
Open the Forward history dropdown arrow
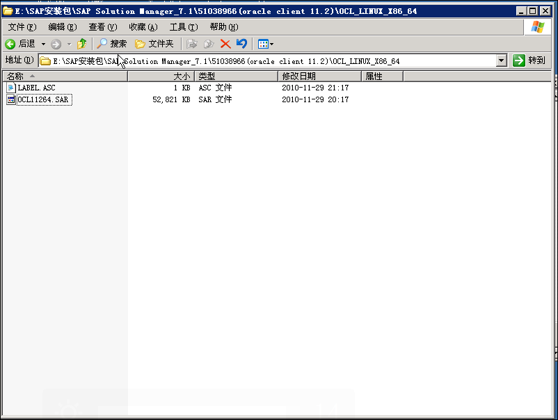[x=70, y=44]
